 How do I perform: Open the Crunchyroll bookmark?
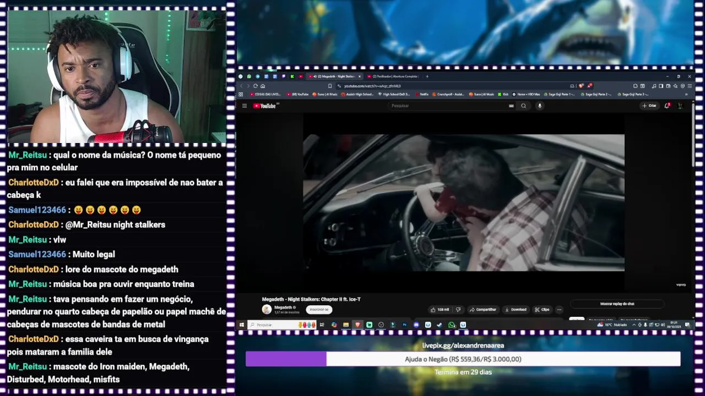[x=448, y=94]
